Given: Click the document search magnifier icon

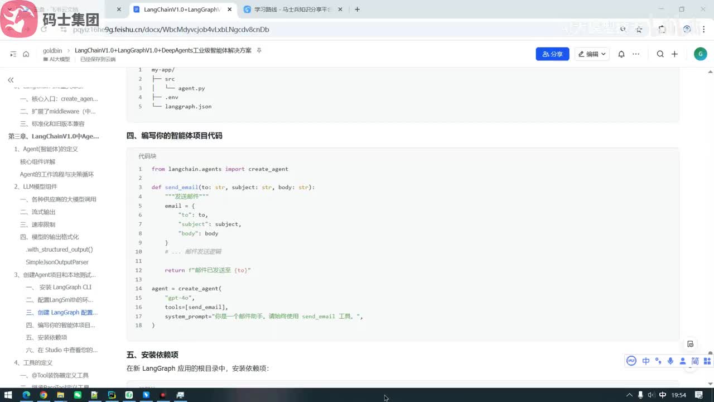Looking at the screenshot, I should pos(660,54).
